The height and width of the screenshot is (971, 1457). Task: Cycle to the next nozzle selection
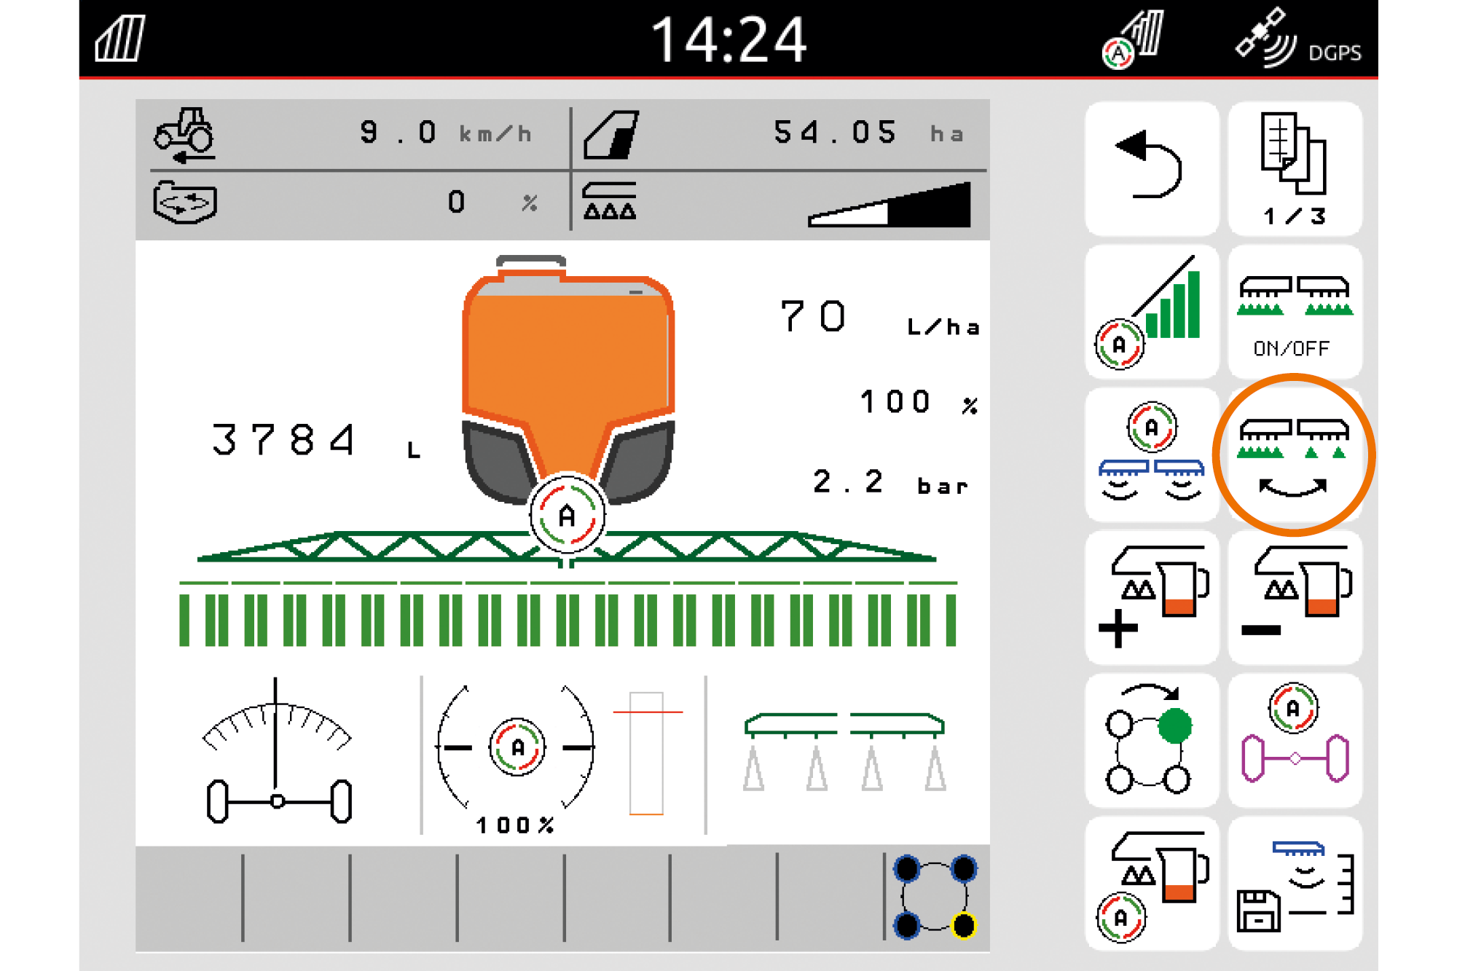tap(1151, 740)
